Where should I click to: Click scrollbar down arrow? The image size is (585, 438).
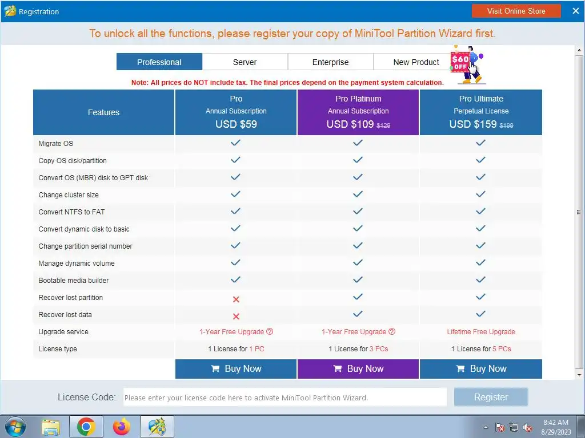click(579, 375)
